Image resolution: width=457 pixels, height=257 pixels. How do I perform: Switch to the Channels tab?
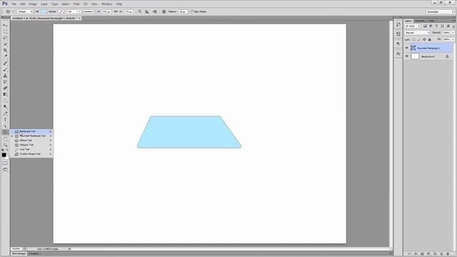420,21
